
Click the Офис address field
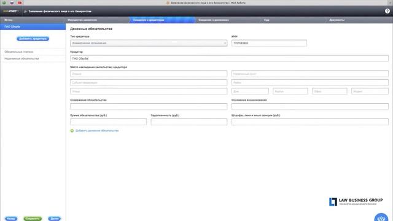pos(330,91)
